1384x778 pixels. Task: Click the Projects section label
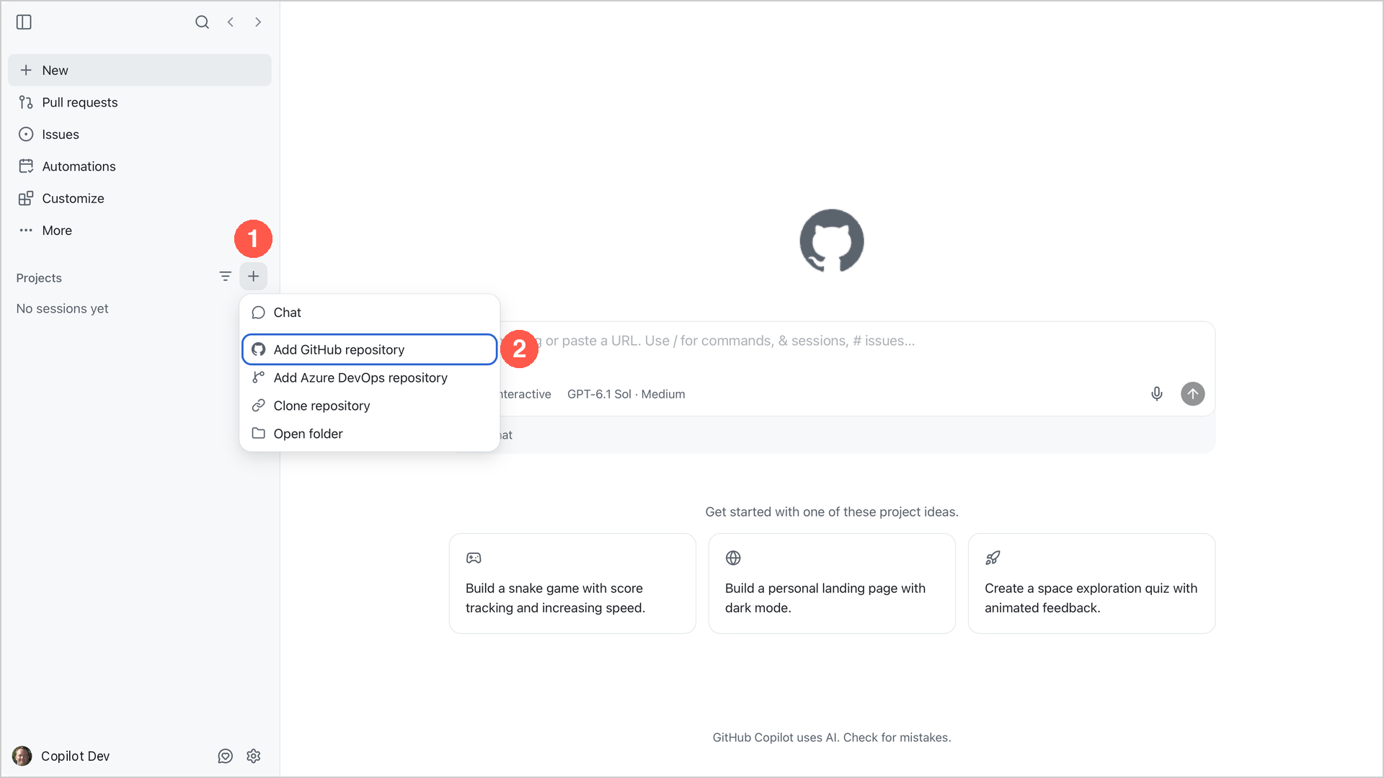point(39,278)
